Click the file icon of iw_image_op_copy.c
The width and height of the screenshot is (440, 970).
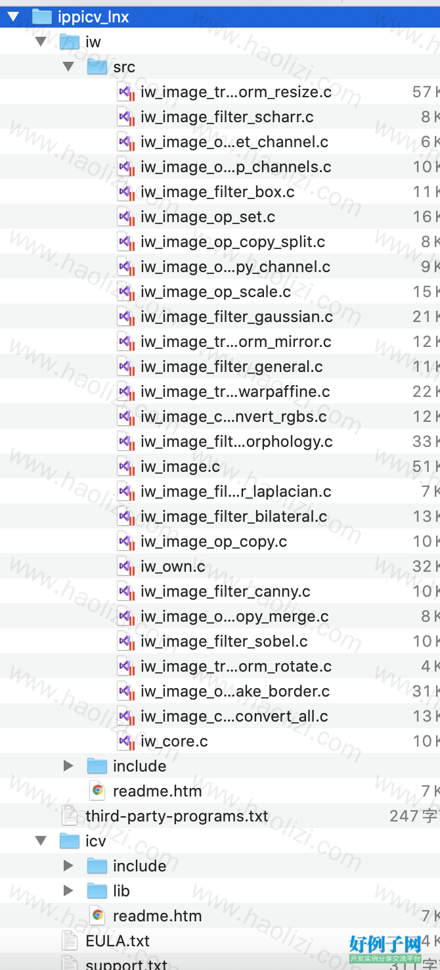(x=126, y=542)
